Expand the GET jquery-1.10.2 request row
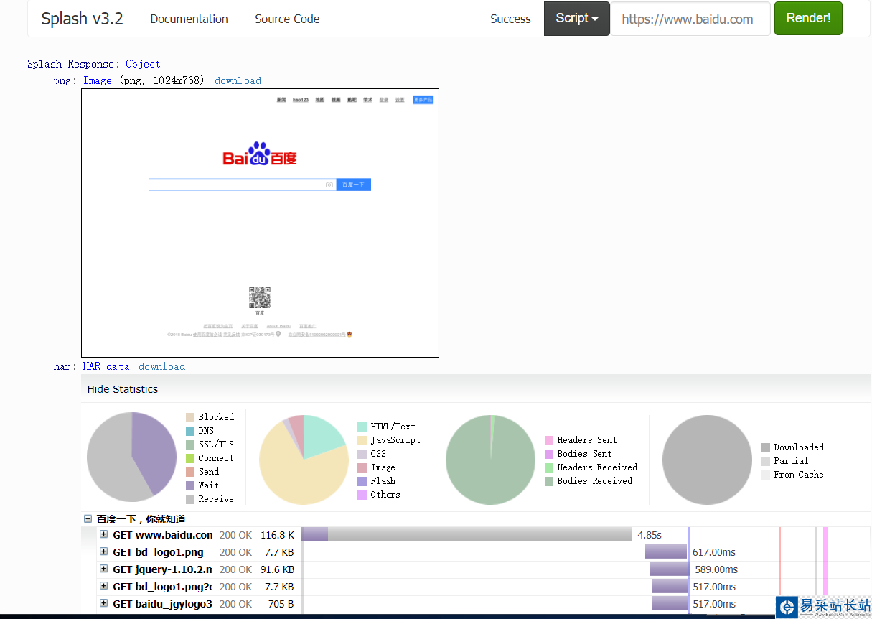This screenshot has height=619, width=872. click(103, 569)
